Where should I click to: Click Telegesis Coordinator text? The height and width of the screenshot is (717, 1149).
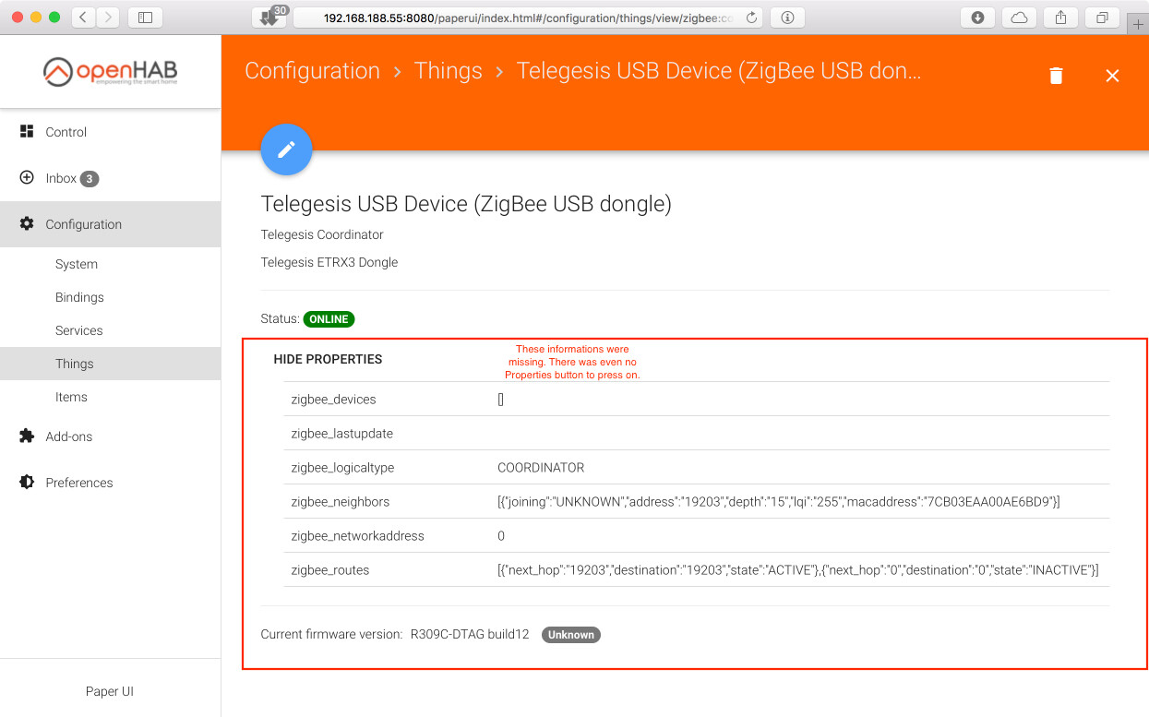tap(322, 234)
